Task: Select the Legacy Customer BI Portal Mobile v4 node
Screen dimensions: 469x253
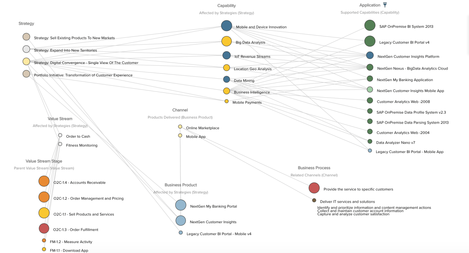Action: (x=181, y=232)
